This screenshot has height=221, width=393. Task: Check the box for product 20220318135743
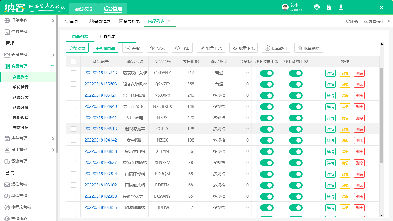tap(73, 73)
